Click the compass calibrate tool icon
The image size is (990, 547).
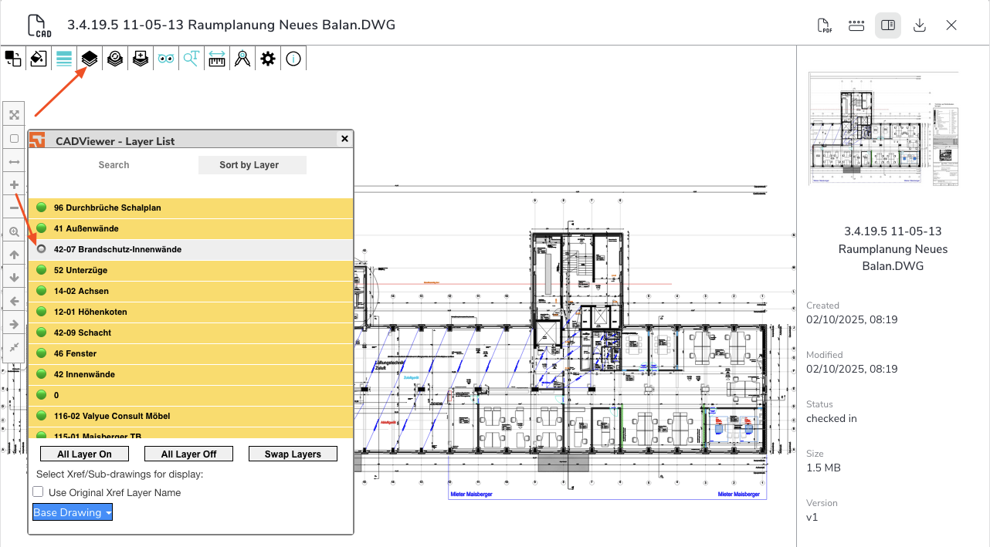(x=242, y=59)
